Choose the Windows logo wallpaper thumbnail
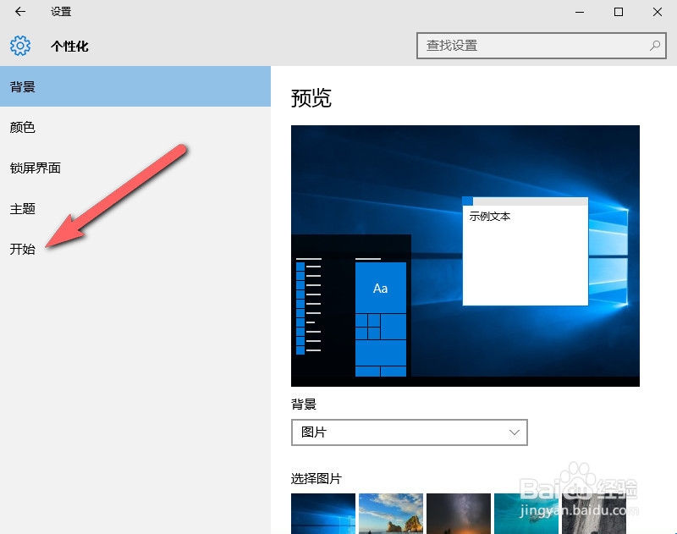The image size is (677, 534). pos(323,514)
